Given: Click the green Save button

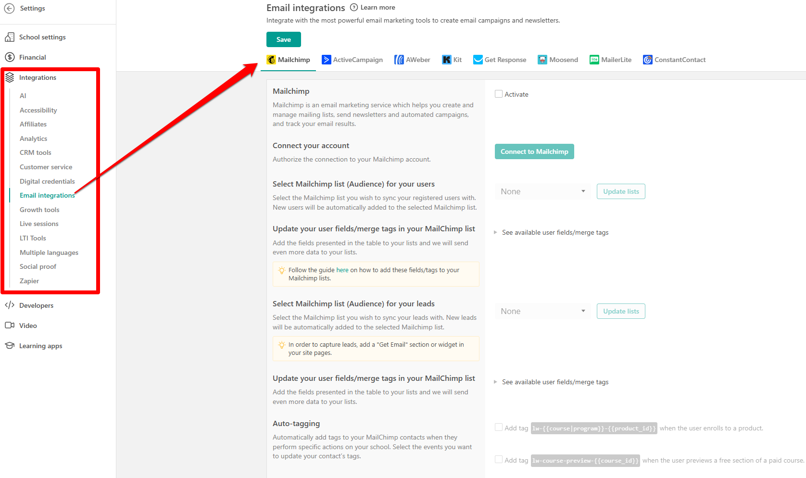Looking at the screenshot, I should click(x=284, y=39).
